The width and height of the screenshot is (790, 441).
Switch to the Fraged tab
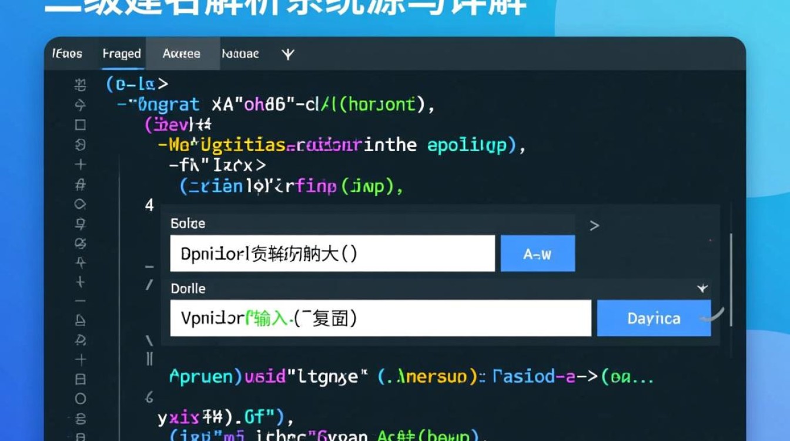tap(122, 54)
